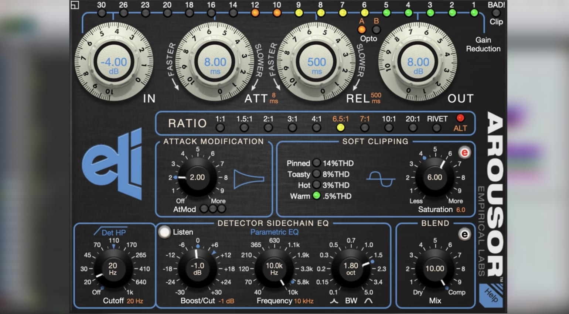569x314 pixels.
Task: Select the RIVET ratio setting
Action: click(436, 127)
